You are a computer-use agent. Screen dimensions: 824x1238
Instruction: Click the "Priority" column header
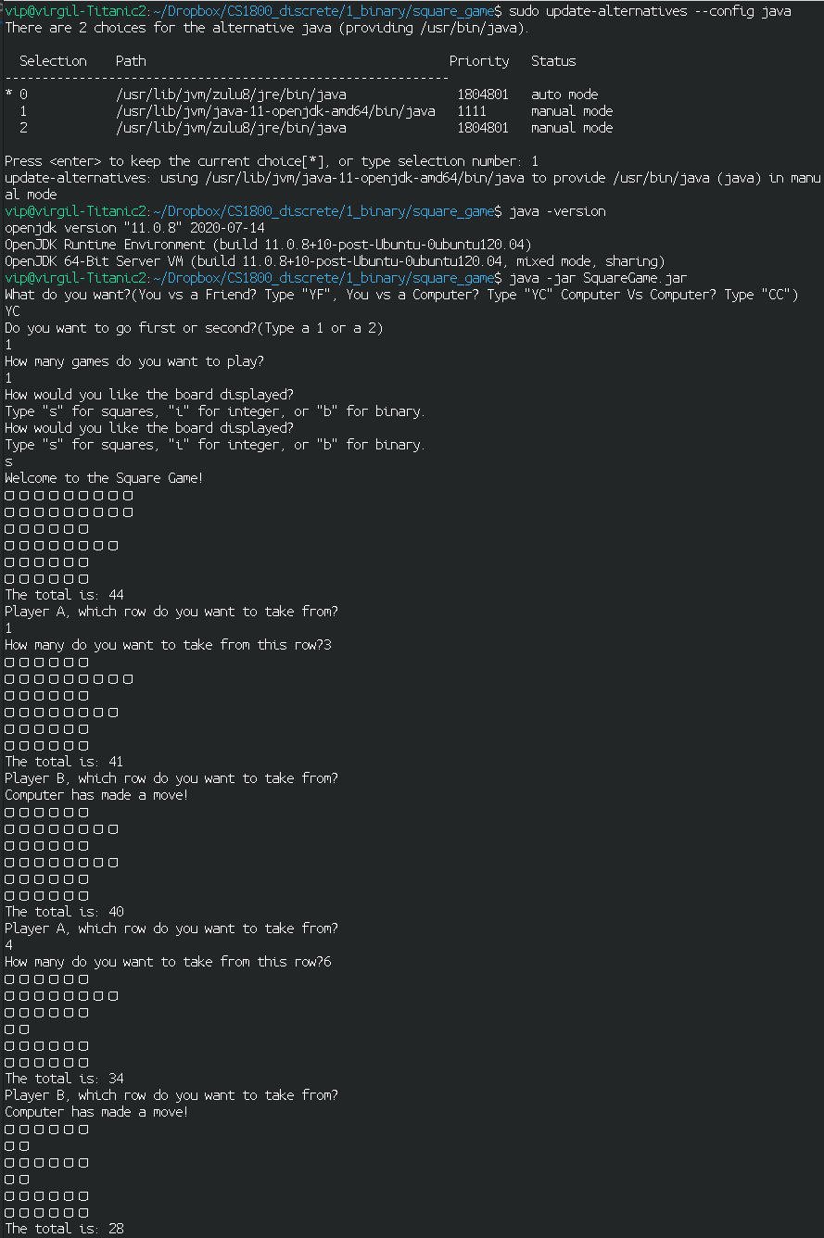[x=479, y=61]
